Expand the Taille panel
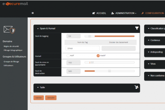 tap(38, 87)
